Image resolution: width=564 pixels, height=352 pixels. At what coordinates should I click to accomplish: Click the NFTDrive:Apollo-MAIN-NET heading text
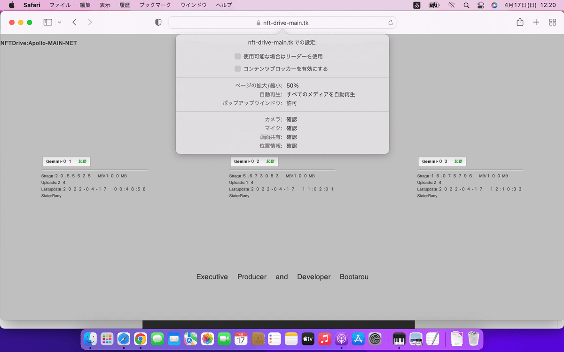point(39,43)
